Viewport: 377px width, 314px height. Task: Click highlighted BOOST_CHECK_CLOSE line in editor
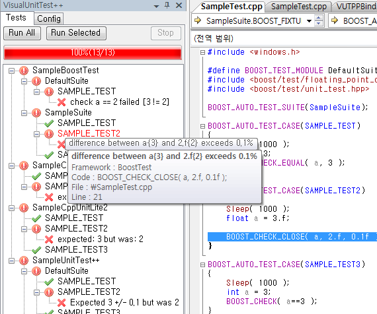[x=292, y=237]
